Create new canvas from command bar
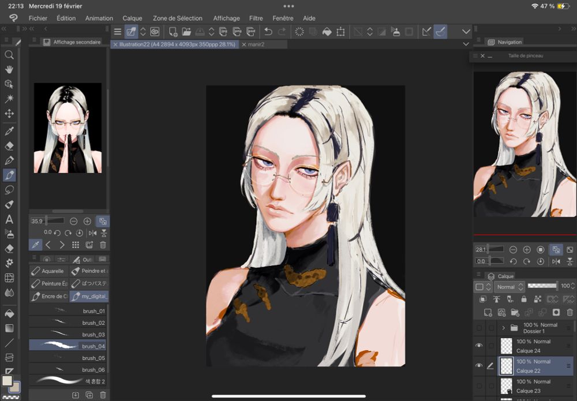Screen dimensions: 577x401 click(173, 32)
